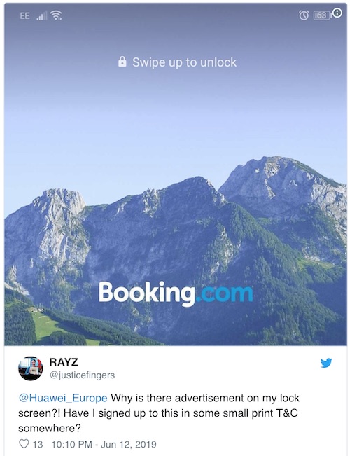Click the info icon in top-right corner

coord(337,13)
